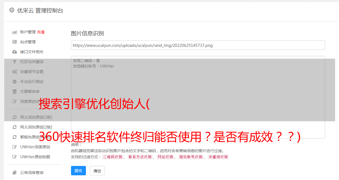Click the edit icon beside UWriter原创标题
339x180 pixels.
[x=15, y=157]
